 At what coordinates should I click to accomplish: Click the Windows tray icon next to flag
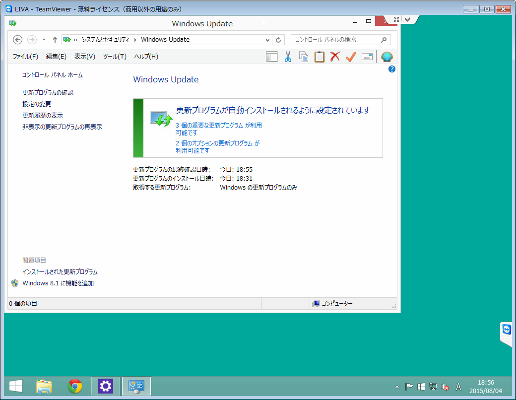pyautogui.click(x=421, y=387)
